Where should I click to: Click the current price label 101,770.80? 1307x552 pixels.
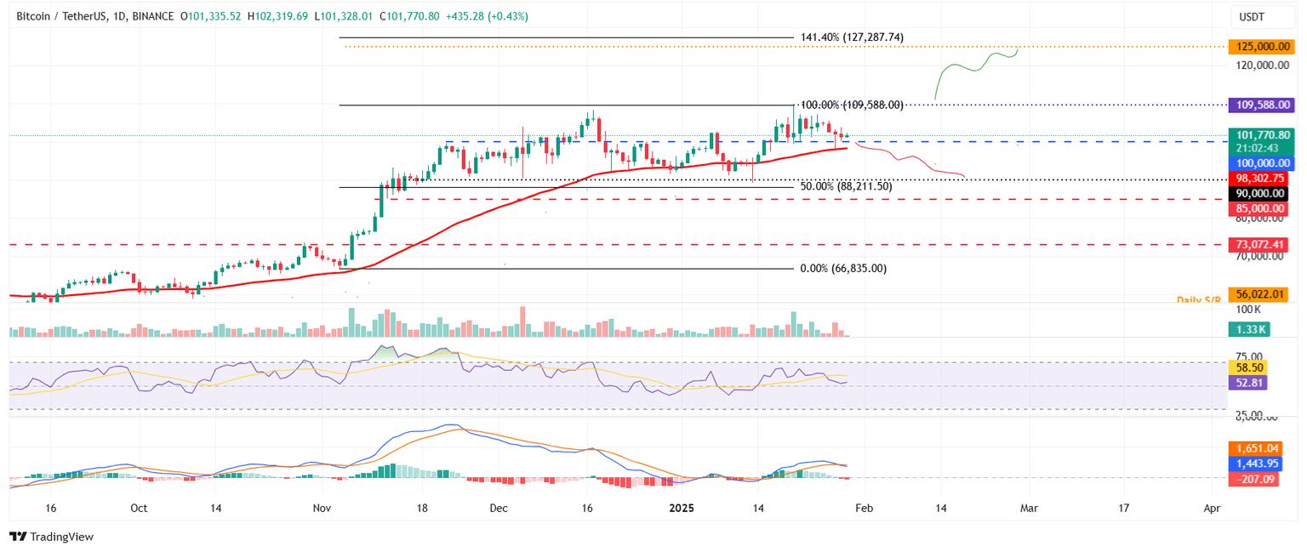1261,134
